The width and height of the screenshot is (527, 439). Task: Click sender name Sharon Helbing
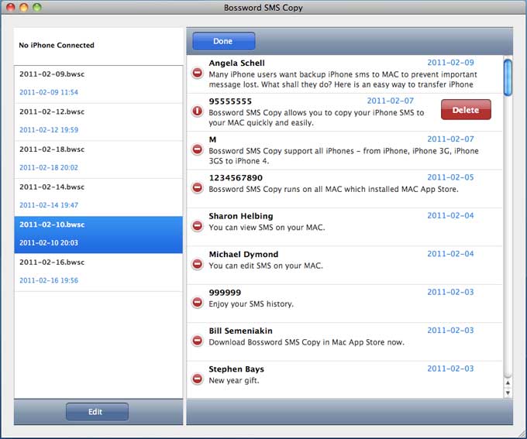241,216
